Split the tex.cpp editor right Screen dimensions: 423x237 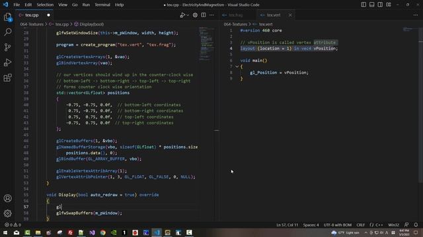pyautogui.click(x=204, y=15)
